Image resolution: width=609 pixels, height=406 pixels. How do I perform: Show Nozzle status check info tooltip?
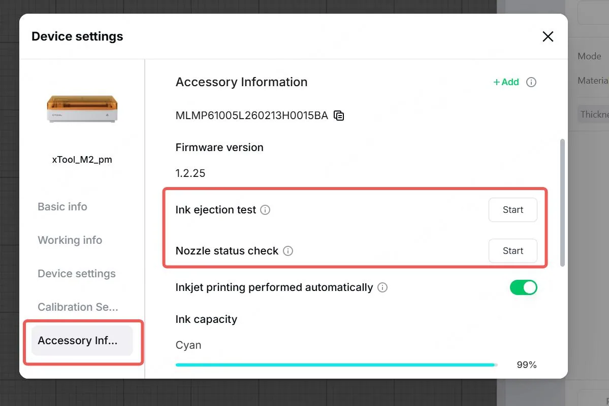288,251
